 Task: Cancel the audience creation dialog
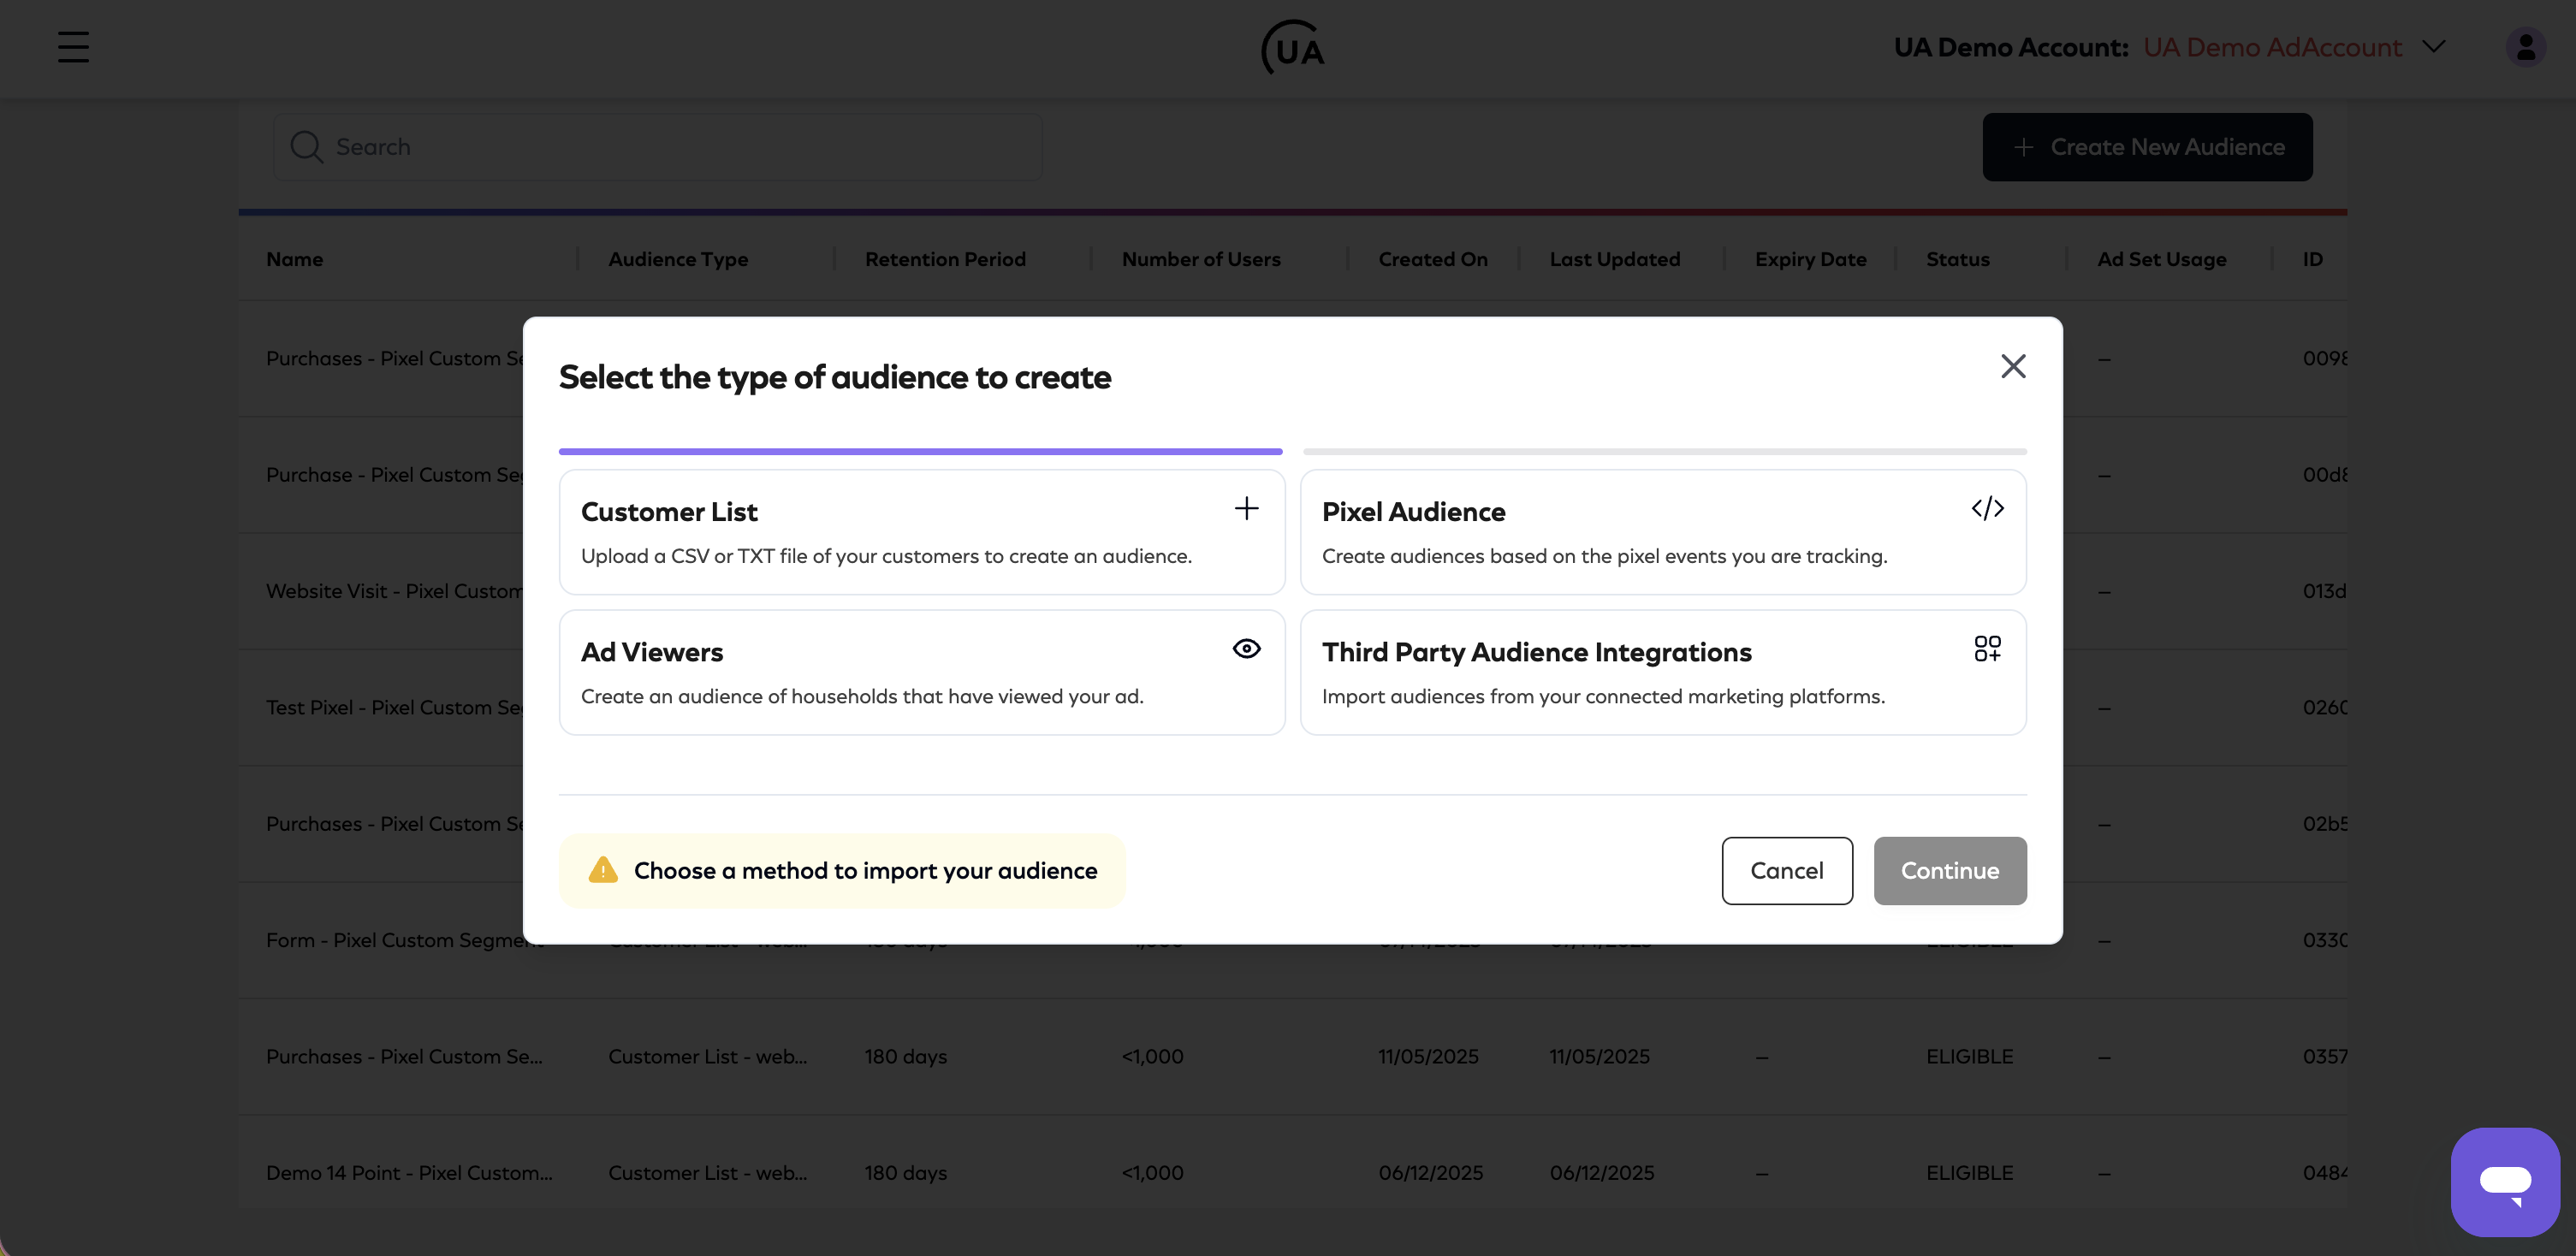pyautogui.click(x=1786, y=870)
